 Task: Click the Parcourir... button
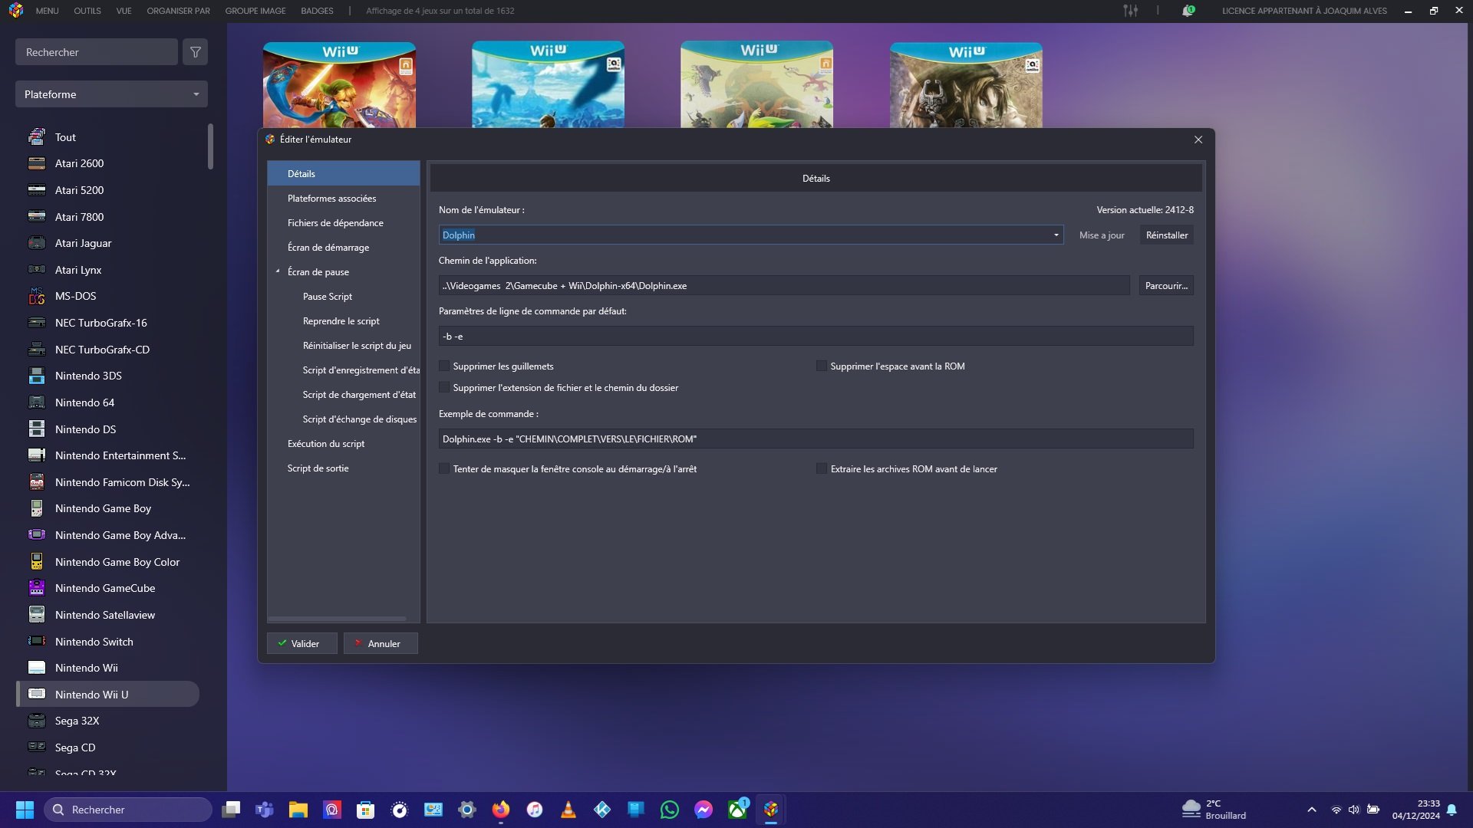(x=1166, y=286)
